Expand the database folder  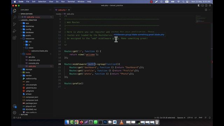29,33
